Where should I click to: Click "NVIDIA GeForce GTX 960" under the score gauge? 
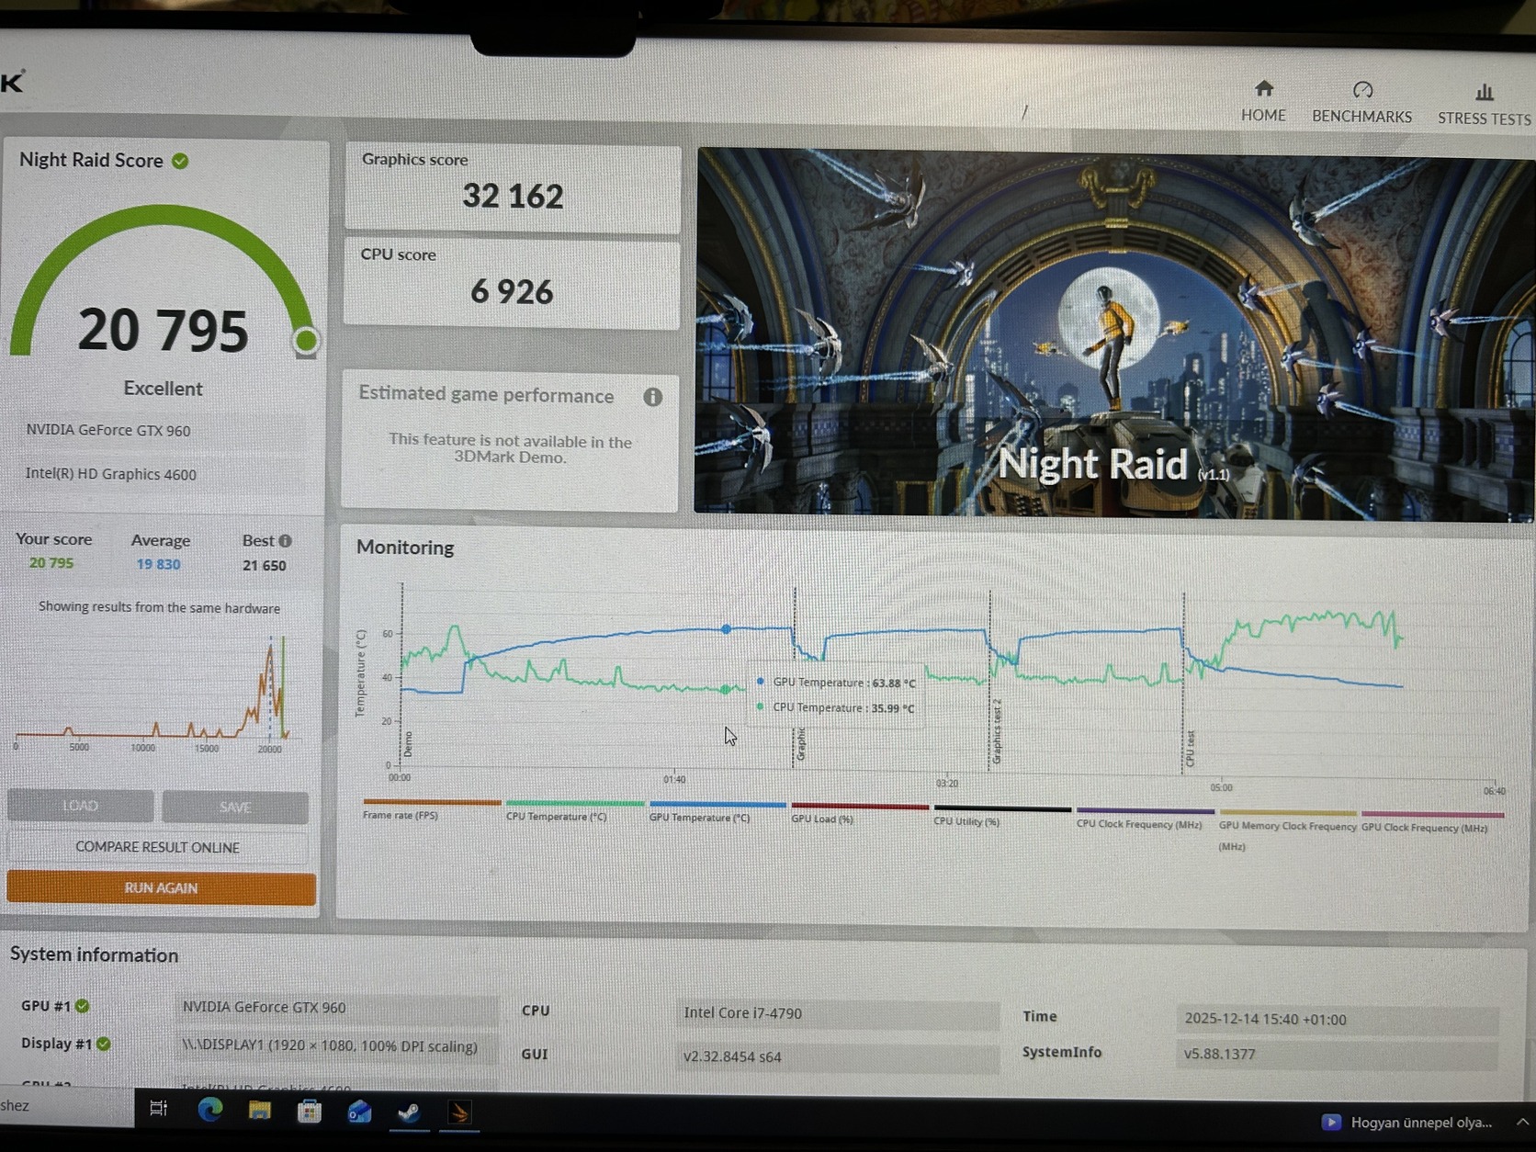[108, 430]
